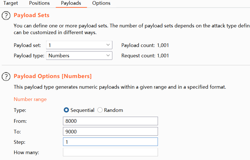Click the Payload count value text
Screen dimensions: 250x160
click(x=163, y=45)
